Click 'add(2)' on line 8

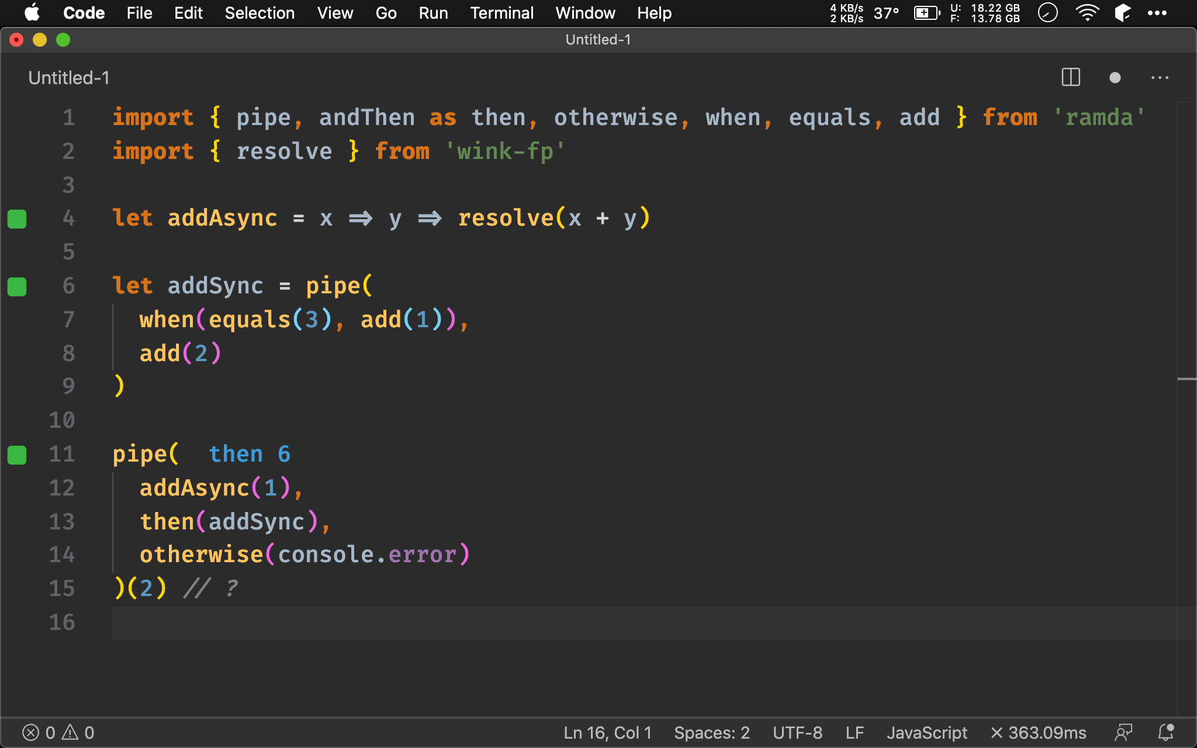(x=181, y=354)
